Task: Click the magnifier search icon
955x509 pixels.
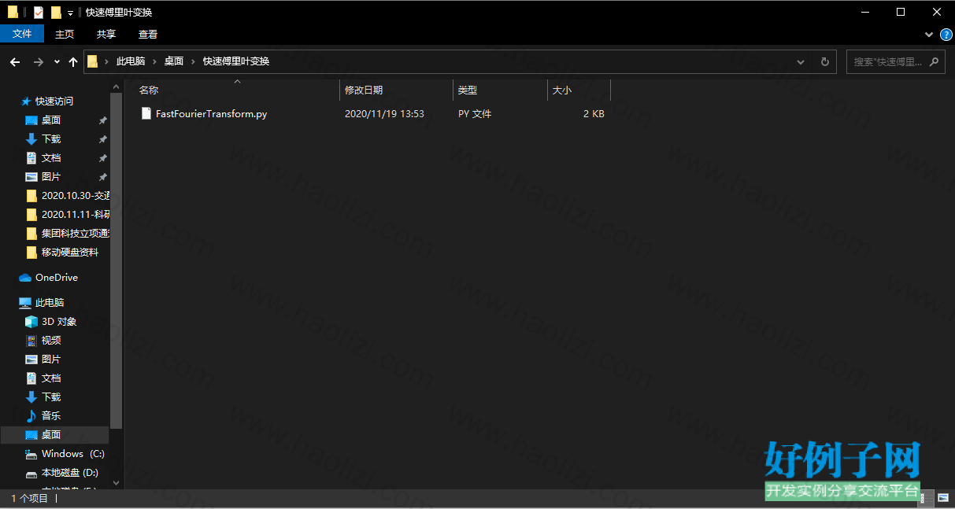Action: (x=935, y=61)
